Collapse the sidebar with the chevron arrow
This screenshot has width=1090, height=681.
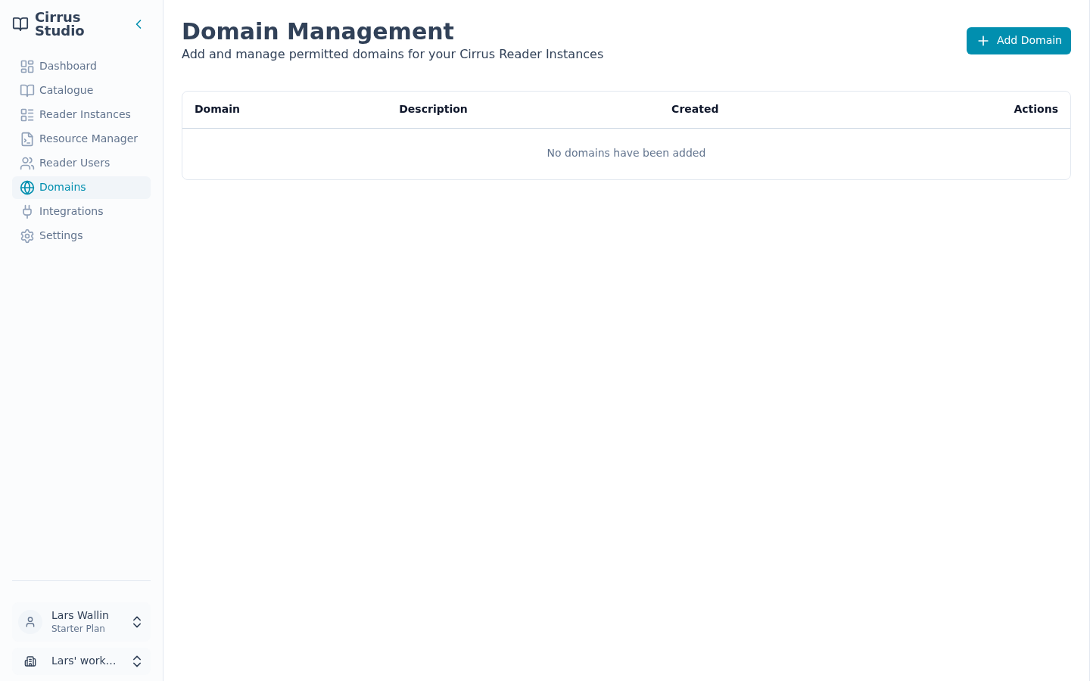(139, 24)
